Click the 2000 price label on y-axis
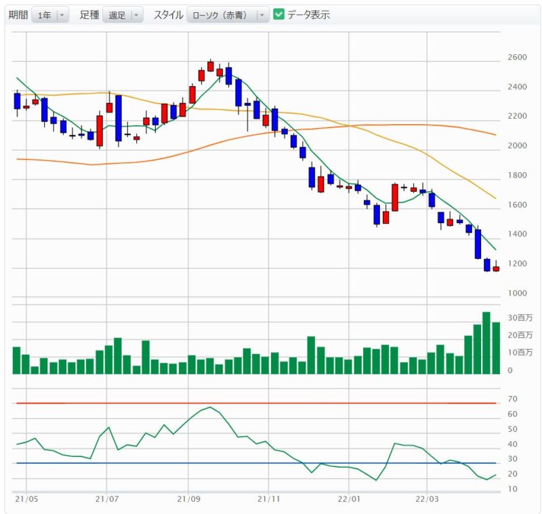This screenshot has width=542, height=514. pos(518,146)
